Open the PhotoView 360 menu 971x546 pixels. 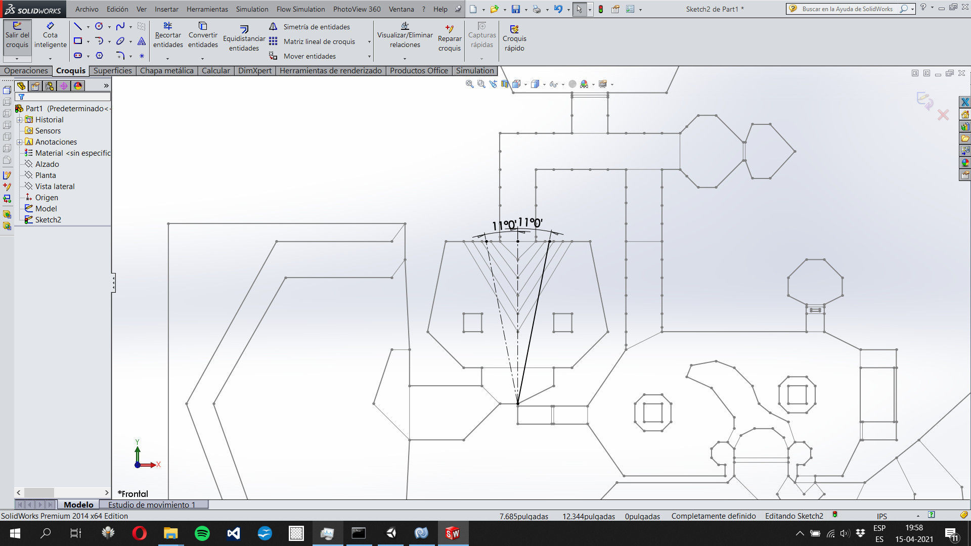357,9
